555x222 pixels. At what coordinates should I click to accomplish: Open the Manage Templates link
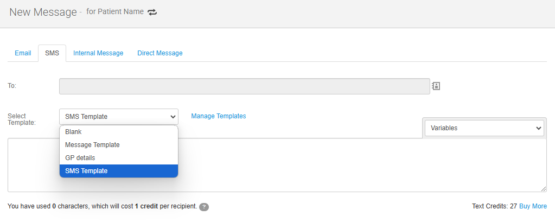pos(218,116)
